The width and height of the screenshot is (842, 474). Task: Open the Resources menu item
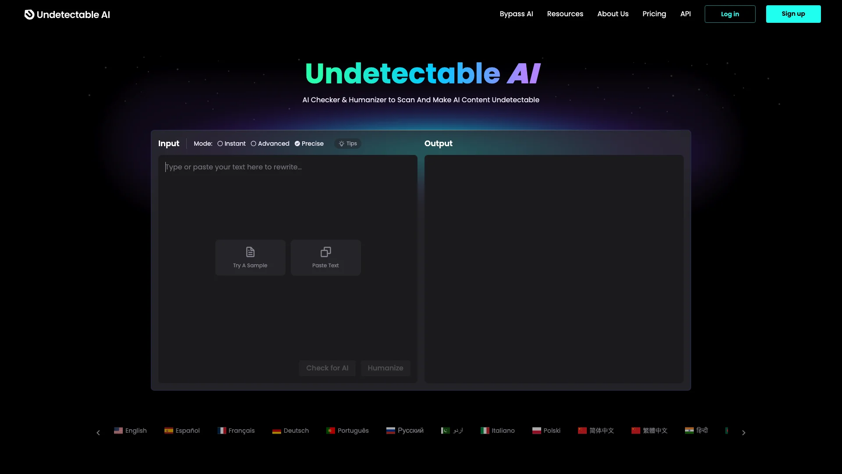[x=565, y=14]
